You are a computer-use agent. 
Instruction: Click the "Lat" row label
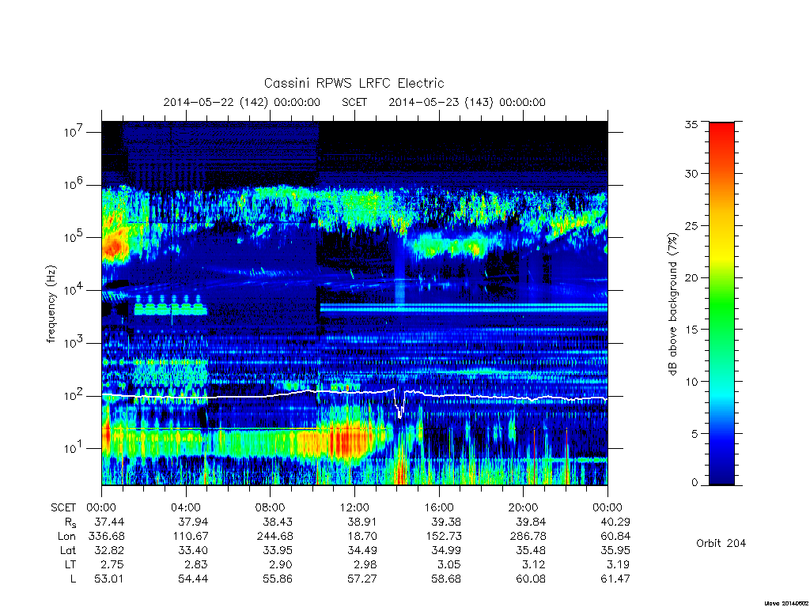68,550
